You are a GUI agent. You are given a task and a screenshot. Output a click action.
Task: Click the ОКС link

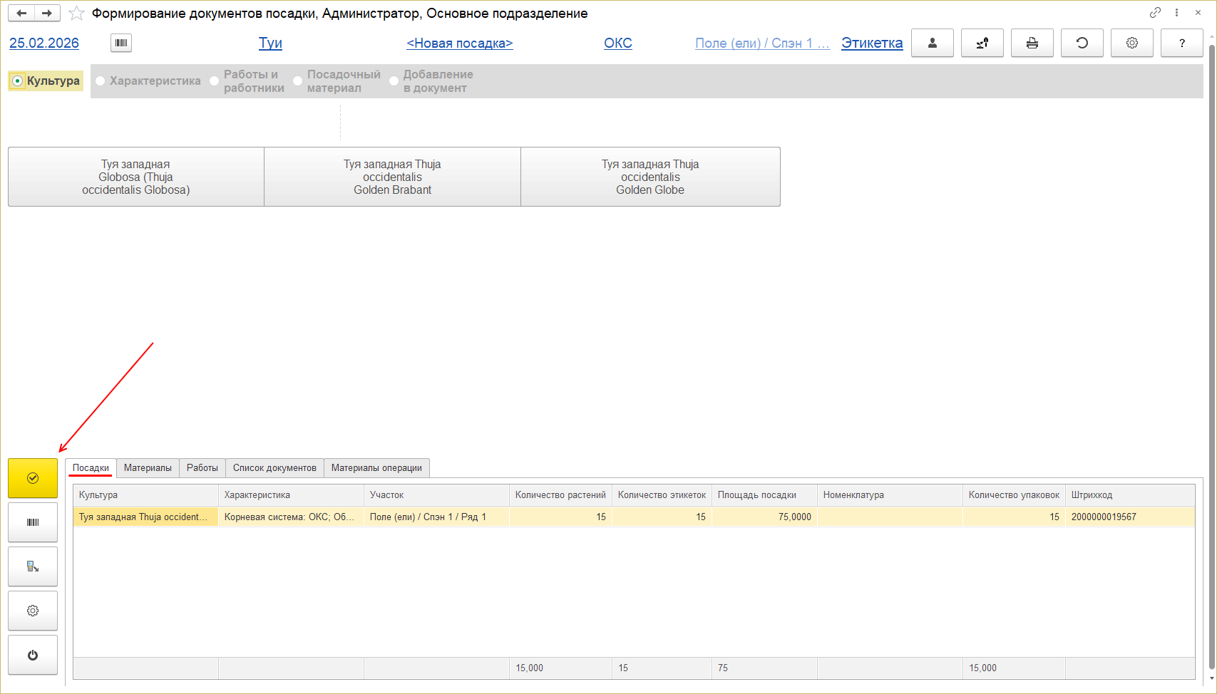click(x=618, y=43)
